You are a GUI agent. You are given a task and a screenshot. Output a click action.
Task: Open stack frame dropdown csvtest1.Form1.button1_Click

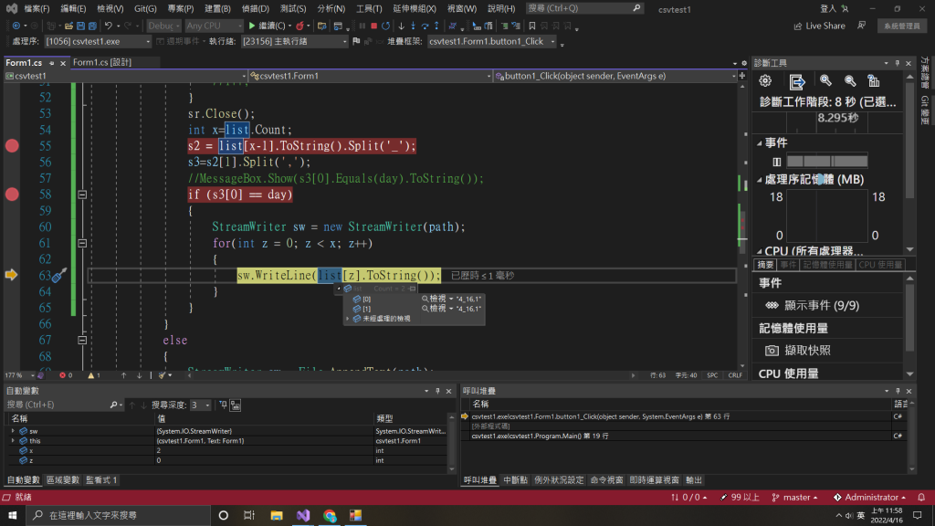pyautogui.click(x=492, y=42)
